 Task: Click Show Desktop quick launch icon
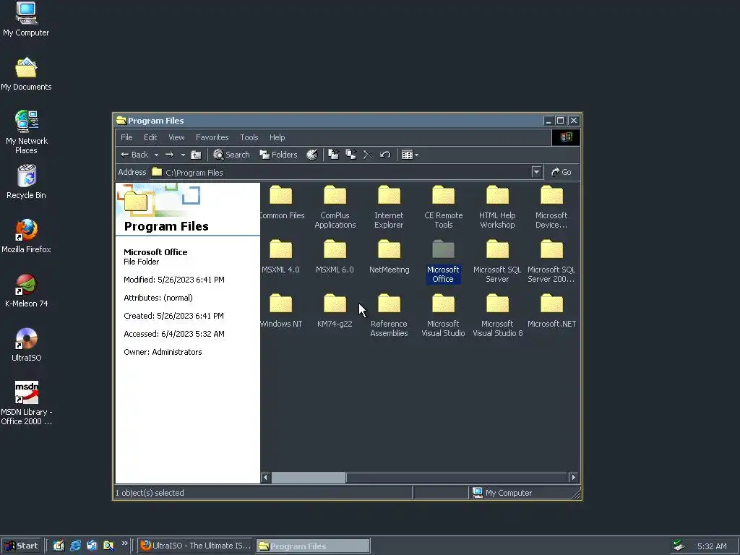(x=59, y=546)
